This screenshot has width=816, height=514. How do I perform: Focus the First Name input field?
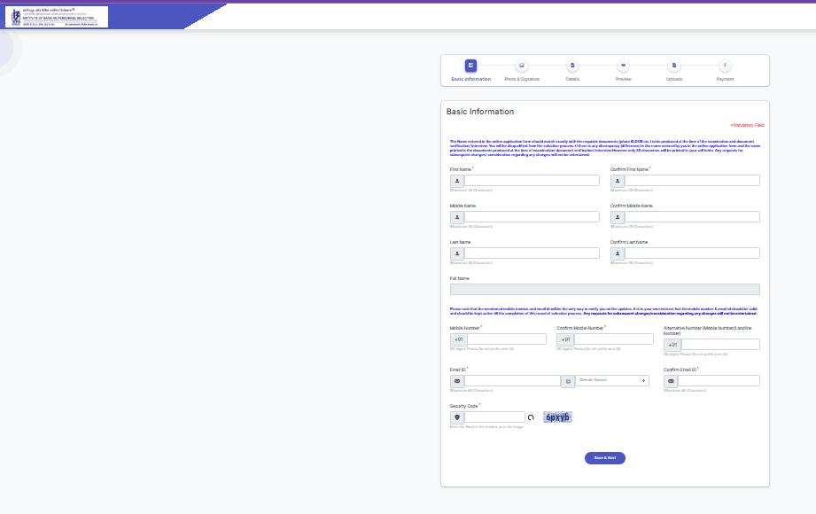click(532, 180)
